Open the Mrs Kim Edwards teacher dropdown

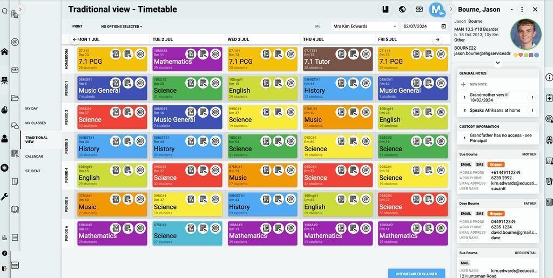point(365,26)
